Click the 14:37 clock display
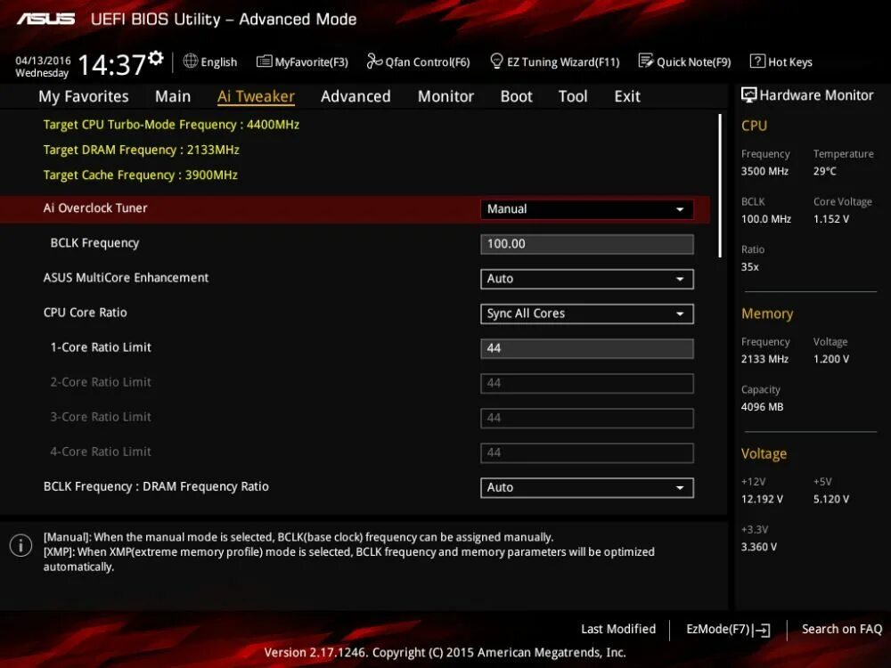This screenshot has height=668, width=891. tap(111, 65)
